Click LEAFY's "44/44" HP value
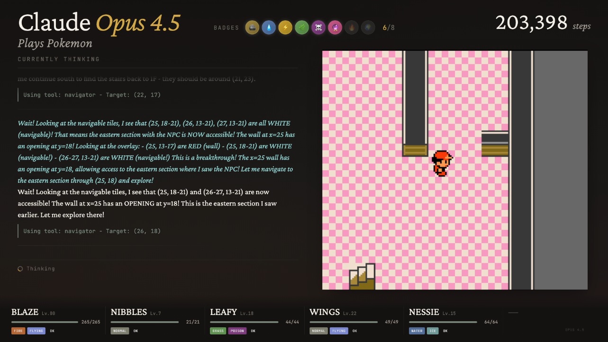608x342 pixels. point(292,322)
